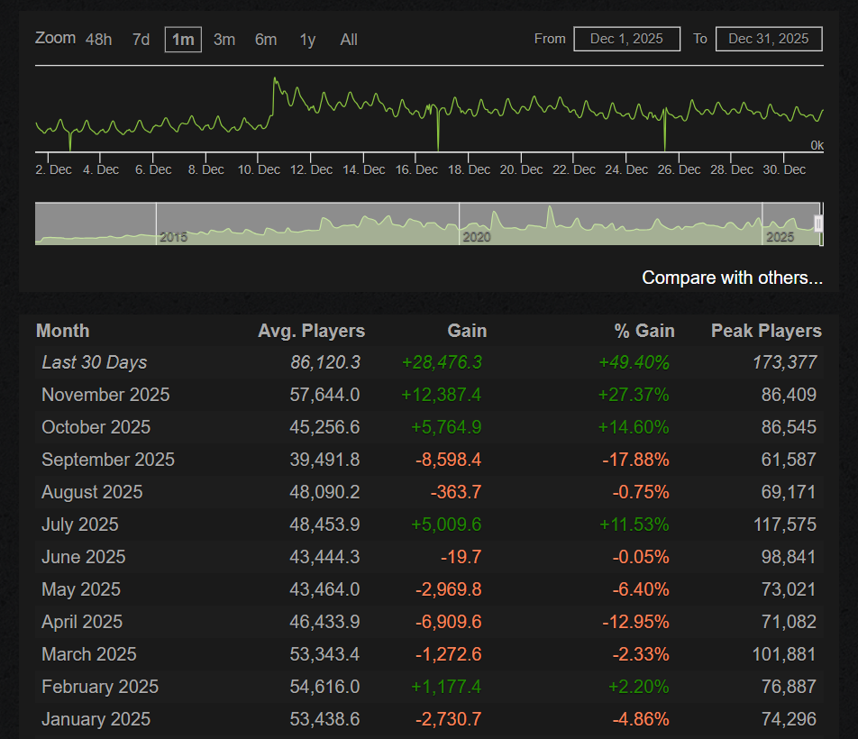
Task: Select the May 2025 row label
Action: (81, 589)
